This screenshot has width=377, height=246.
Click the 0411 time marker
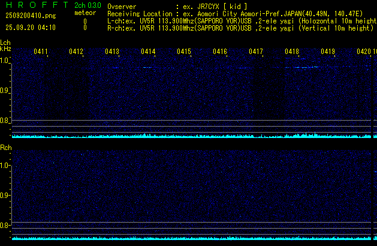coord(41,52)
